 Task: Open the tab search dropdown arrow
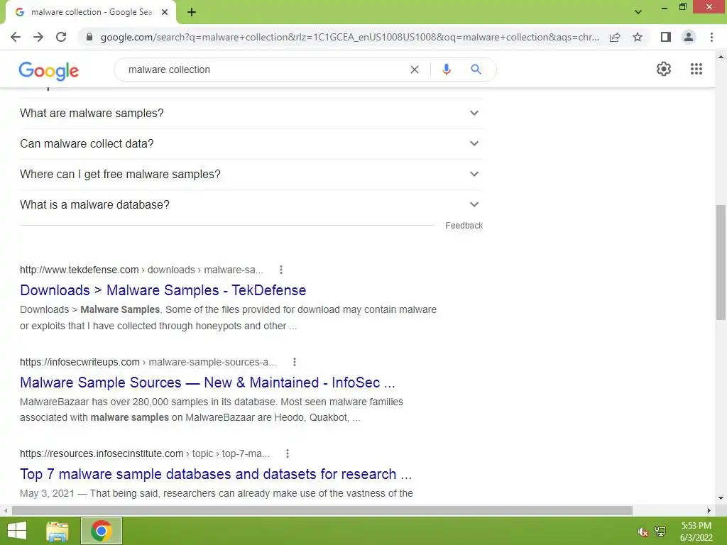638,11
